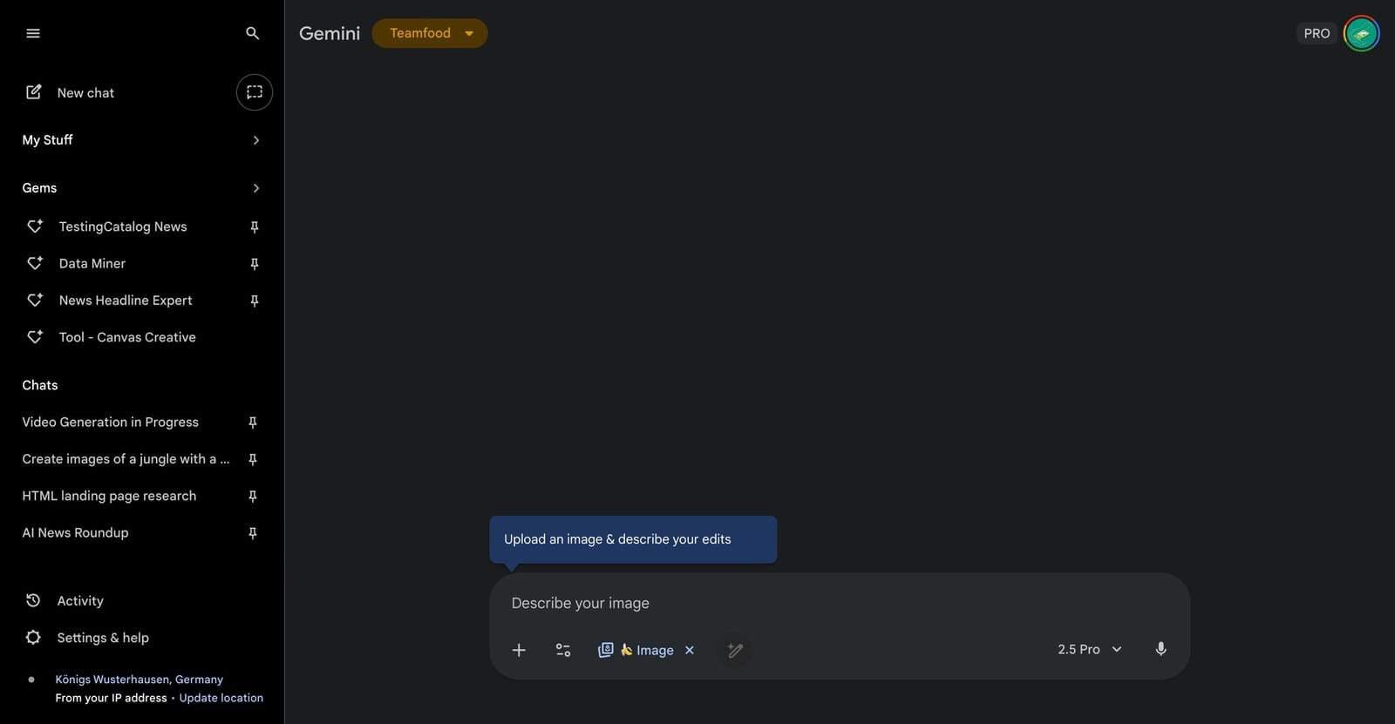The height and width of the screenshot is (724, 1395).
Task: Remove the Image mode using the X toggle
Action: pos(689,650)
